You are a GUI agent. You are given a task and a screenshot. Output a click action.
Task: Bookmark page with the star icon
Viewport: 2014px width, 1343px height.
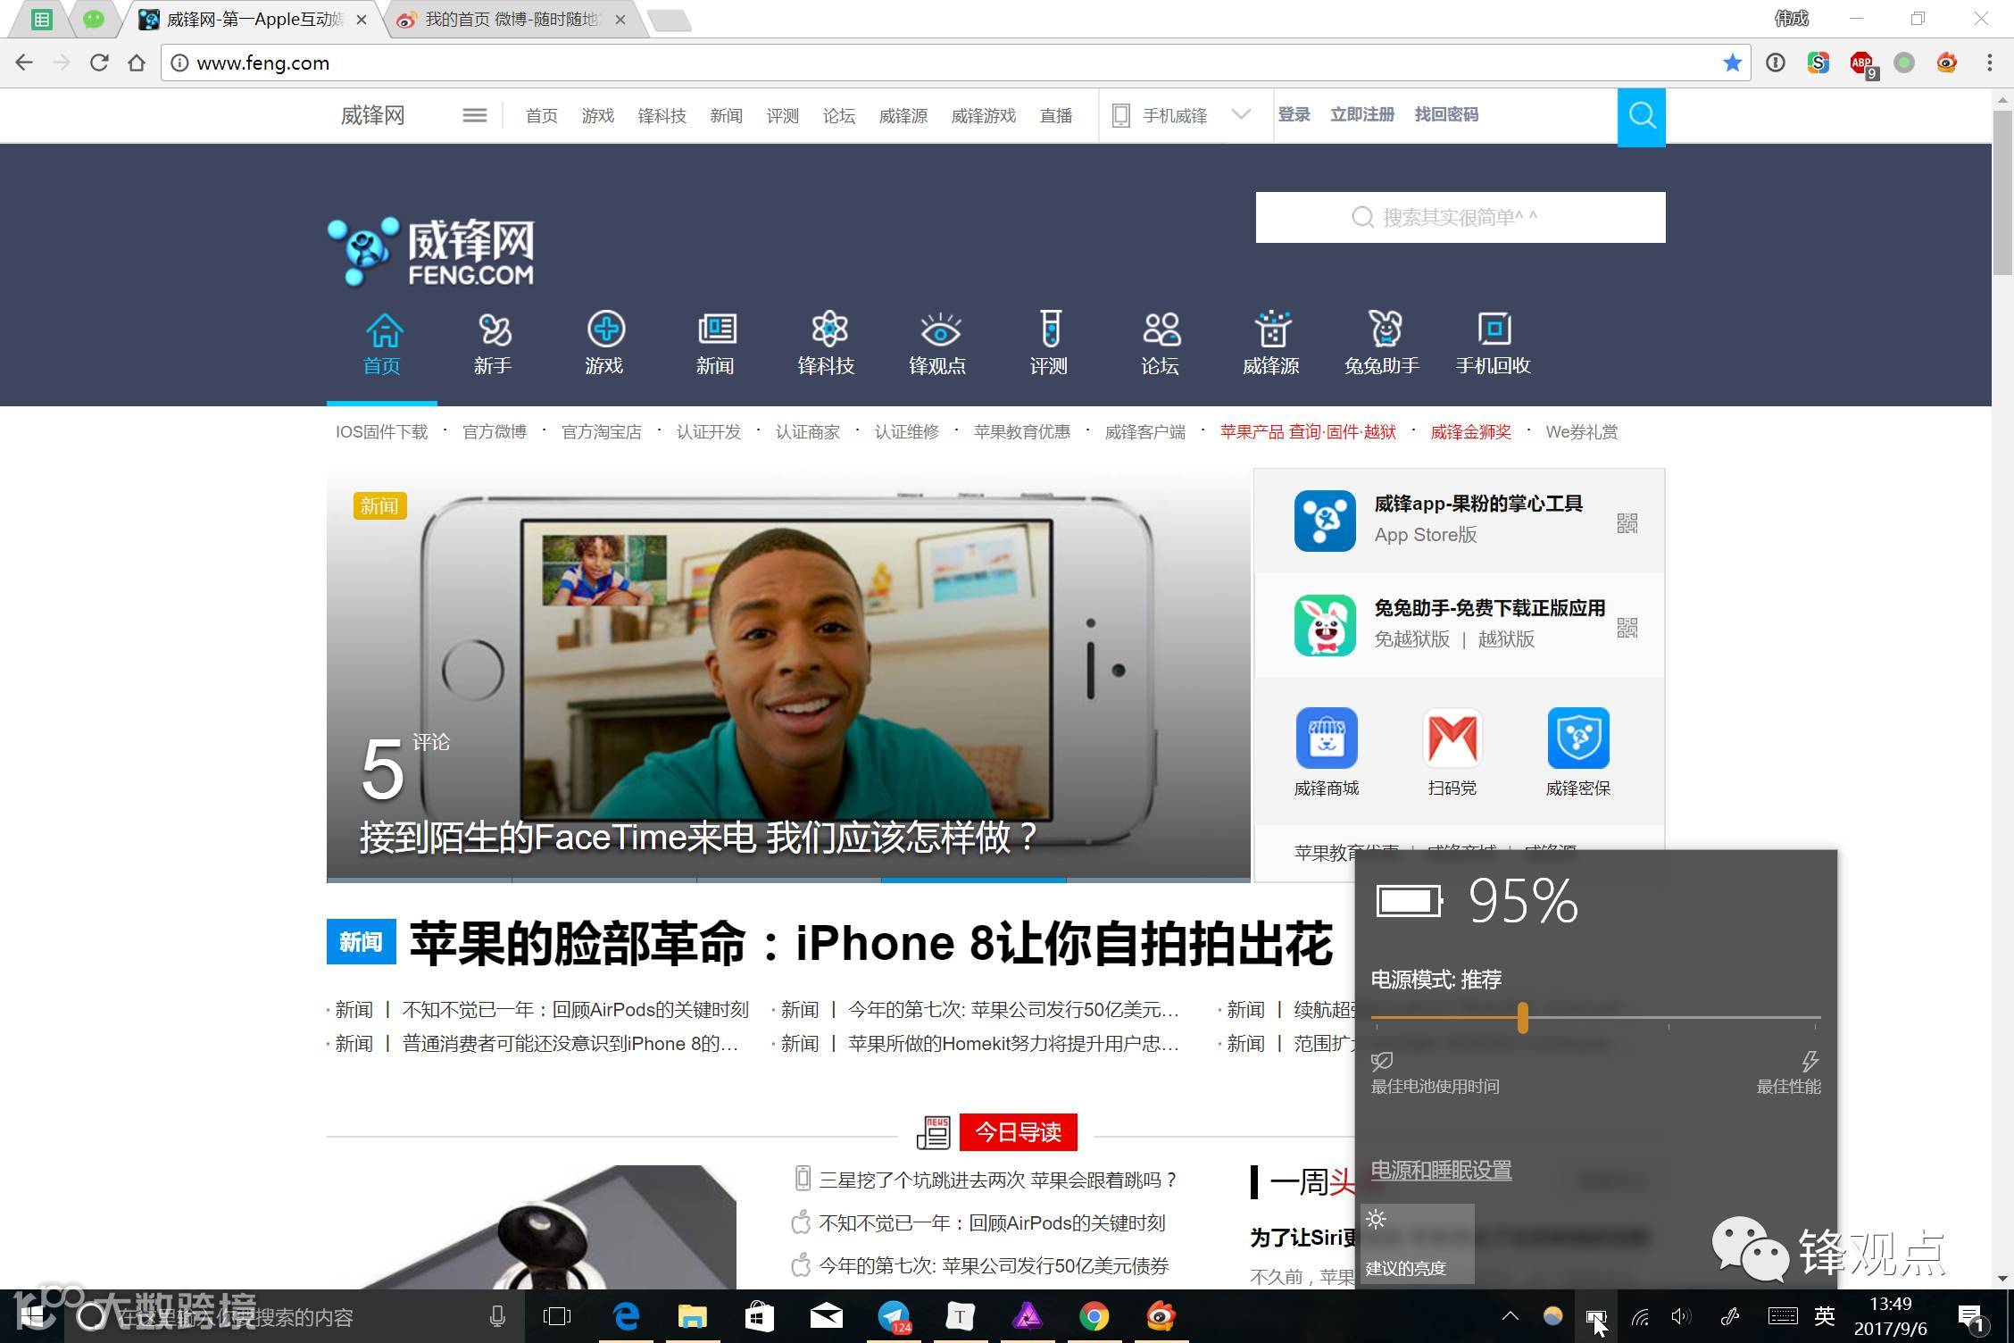[1732, 63]
